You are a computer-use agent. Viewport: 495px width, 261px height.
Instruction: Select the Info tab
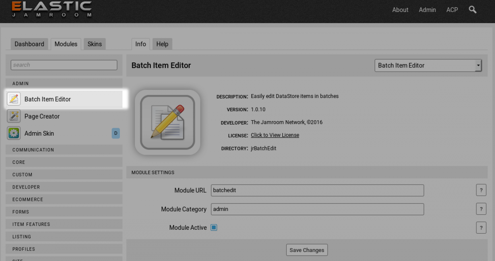click(x=140, y=44)
